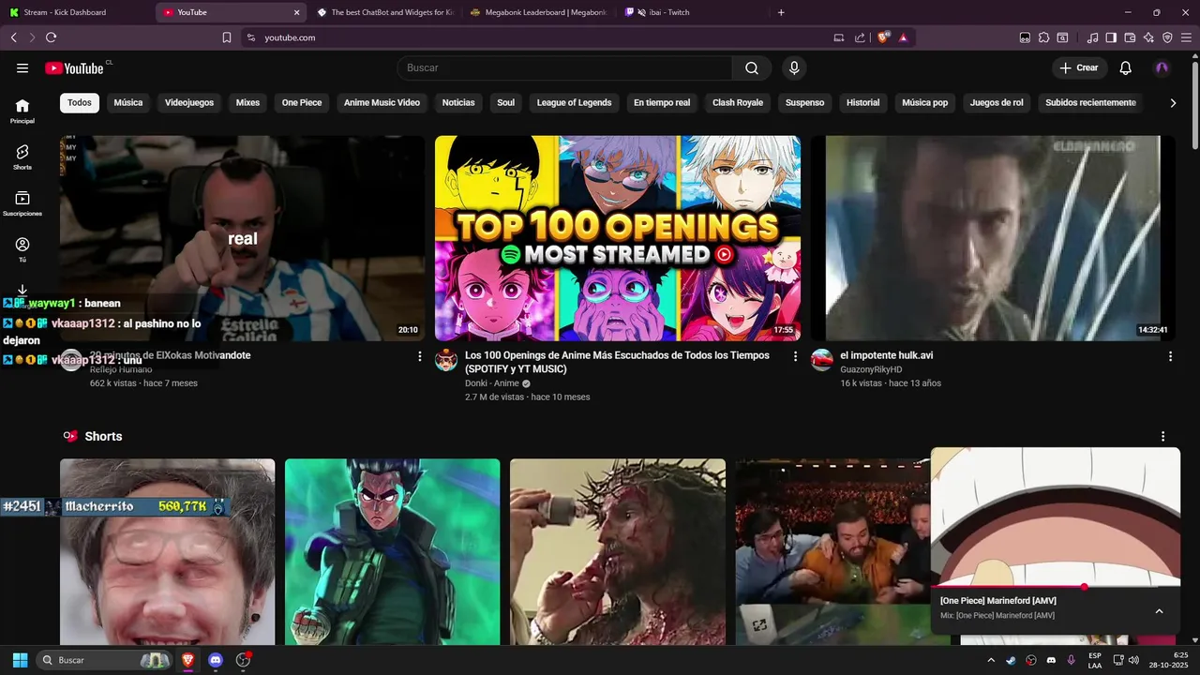Filter by the Subidos recientemente chip
The width and height of the screenshot is (1200, 675).
tap(1090, 102)
